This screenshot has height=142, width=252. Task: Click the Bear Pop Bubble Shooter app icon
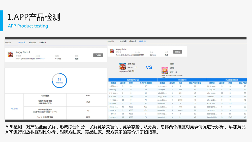[165, 70]
